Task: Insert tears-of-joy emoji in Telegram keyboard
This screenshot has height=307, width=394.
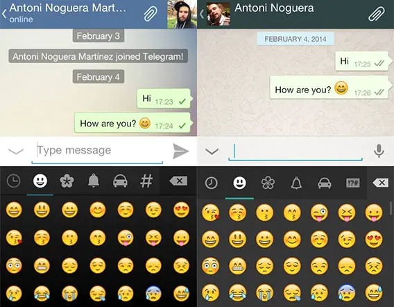Action: point(42,293)
